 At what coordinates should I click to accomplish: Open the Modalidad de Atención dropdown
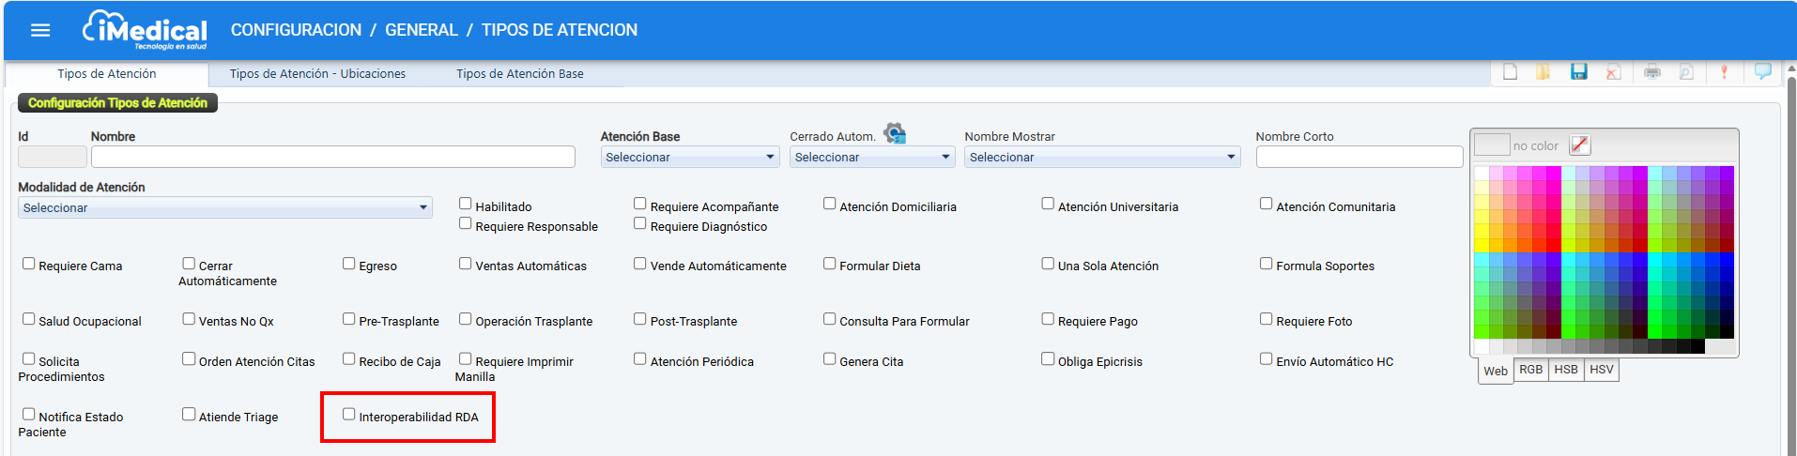[224, 207]
